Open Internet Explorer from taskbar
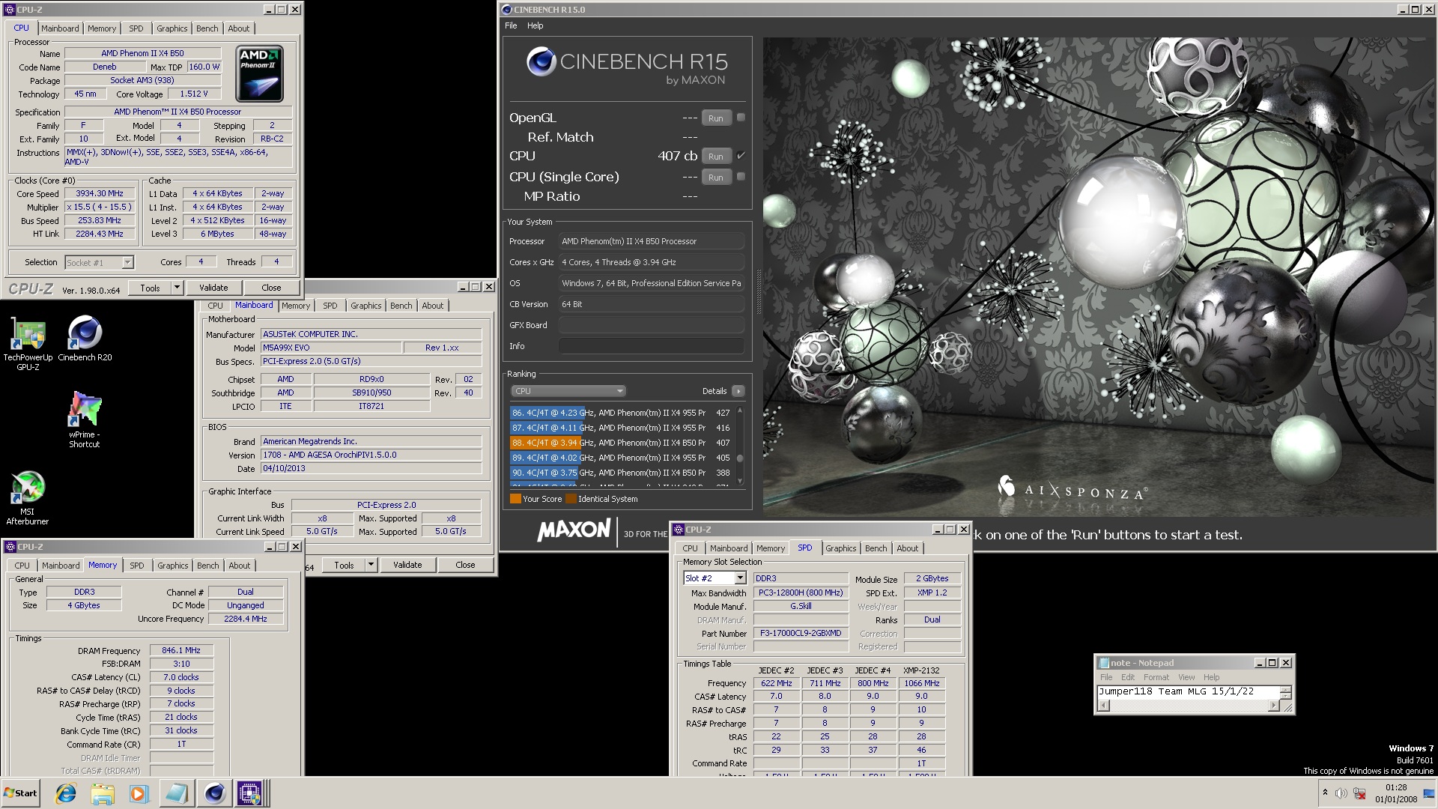Viewport: 1438px width, 809px height. click(66, 793)
